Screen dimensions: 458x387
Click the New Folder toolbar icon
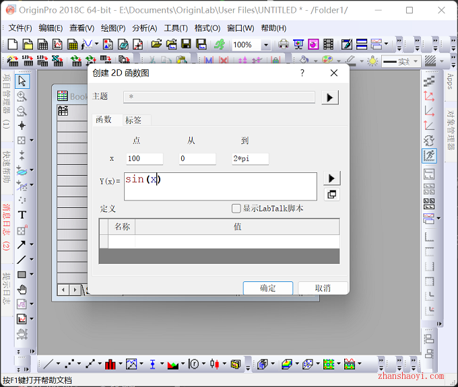28,44
